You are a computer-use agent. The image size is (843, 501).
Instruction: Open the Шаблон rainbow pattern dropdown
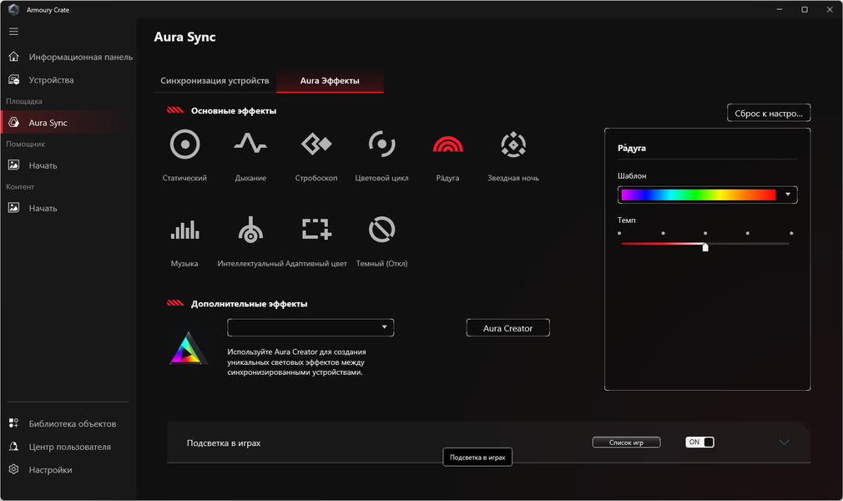[707, 195]
